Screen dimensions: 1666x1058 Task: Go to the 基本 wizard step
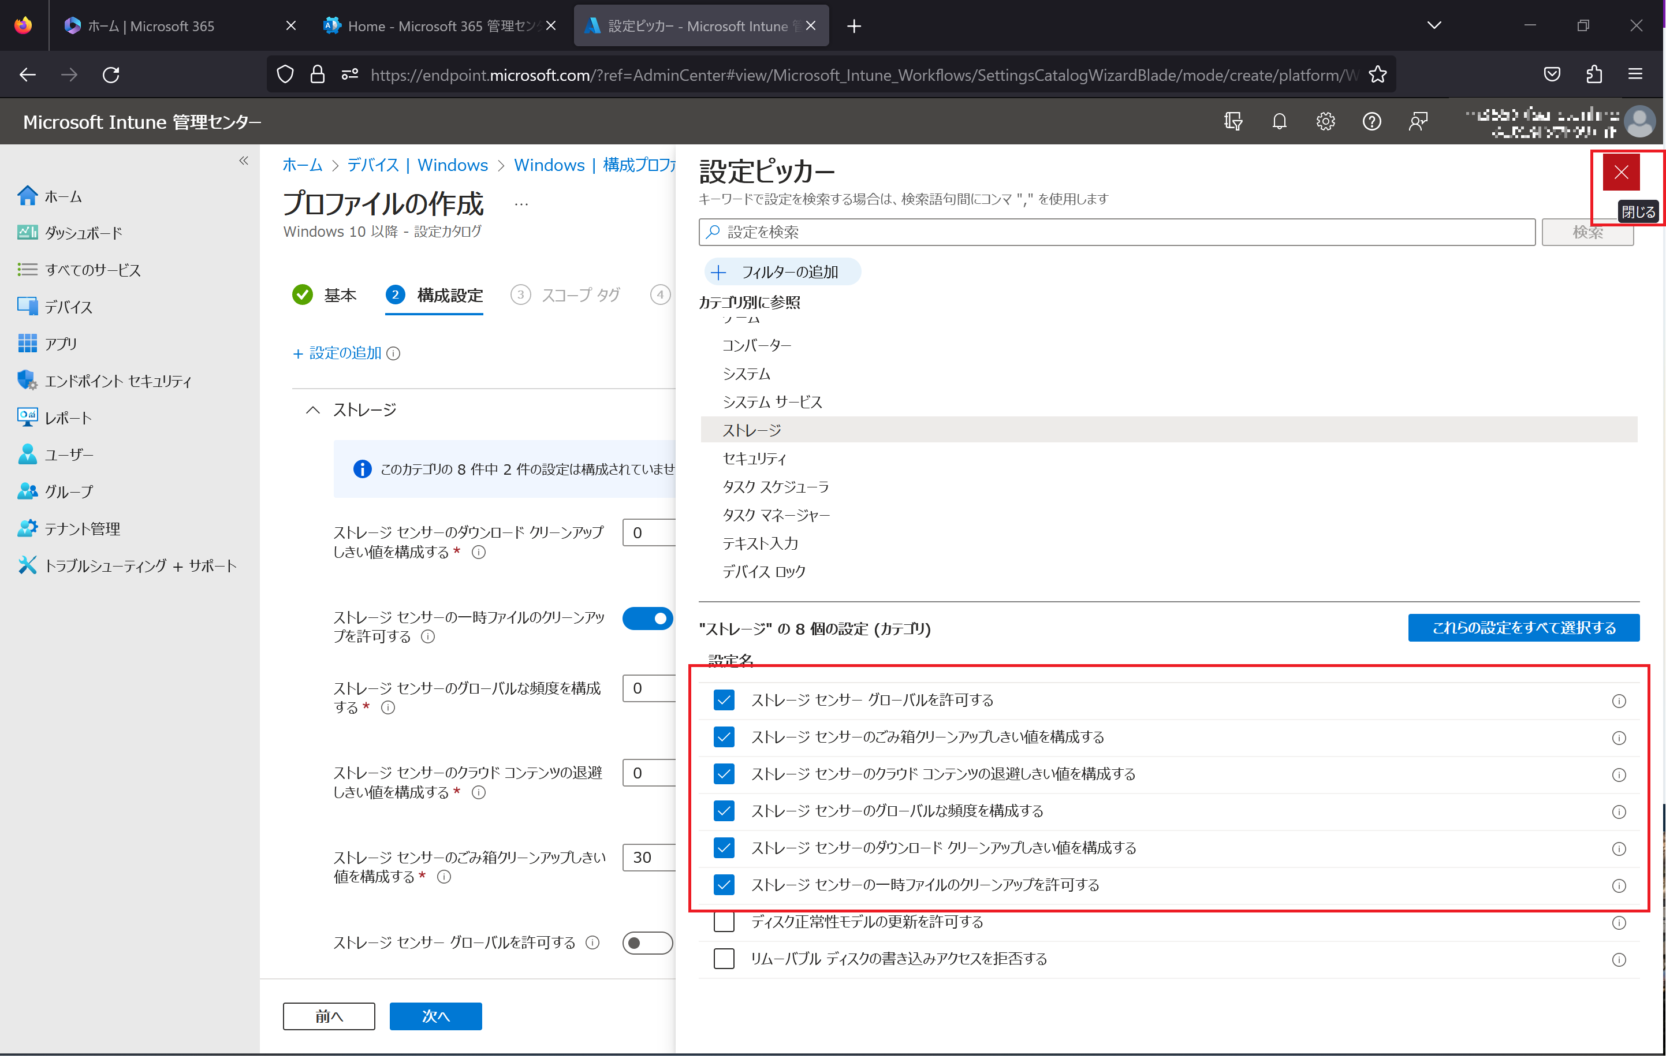coord(325,296)
